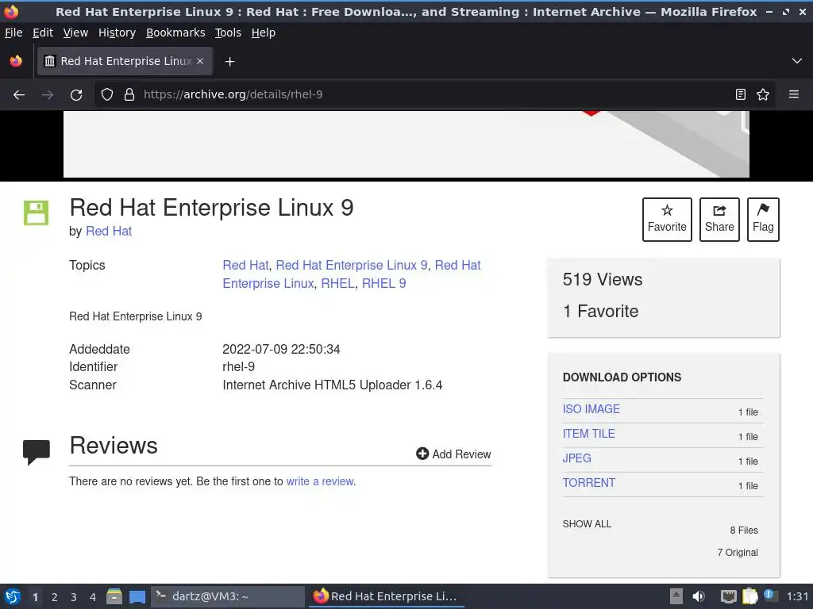Screen dimensions: 813x609
Task: Click the '7 Original' files text
Action: pos(738,553)
